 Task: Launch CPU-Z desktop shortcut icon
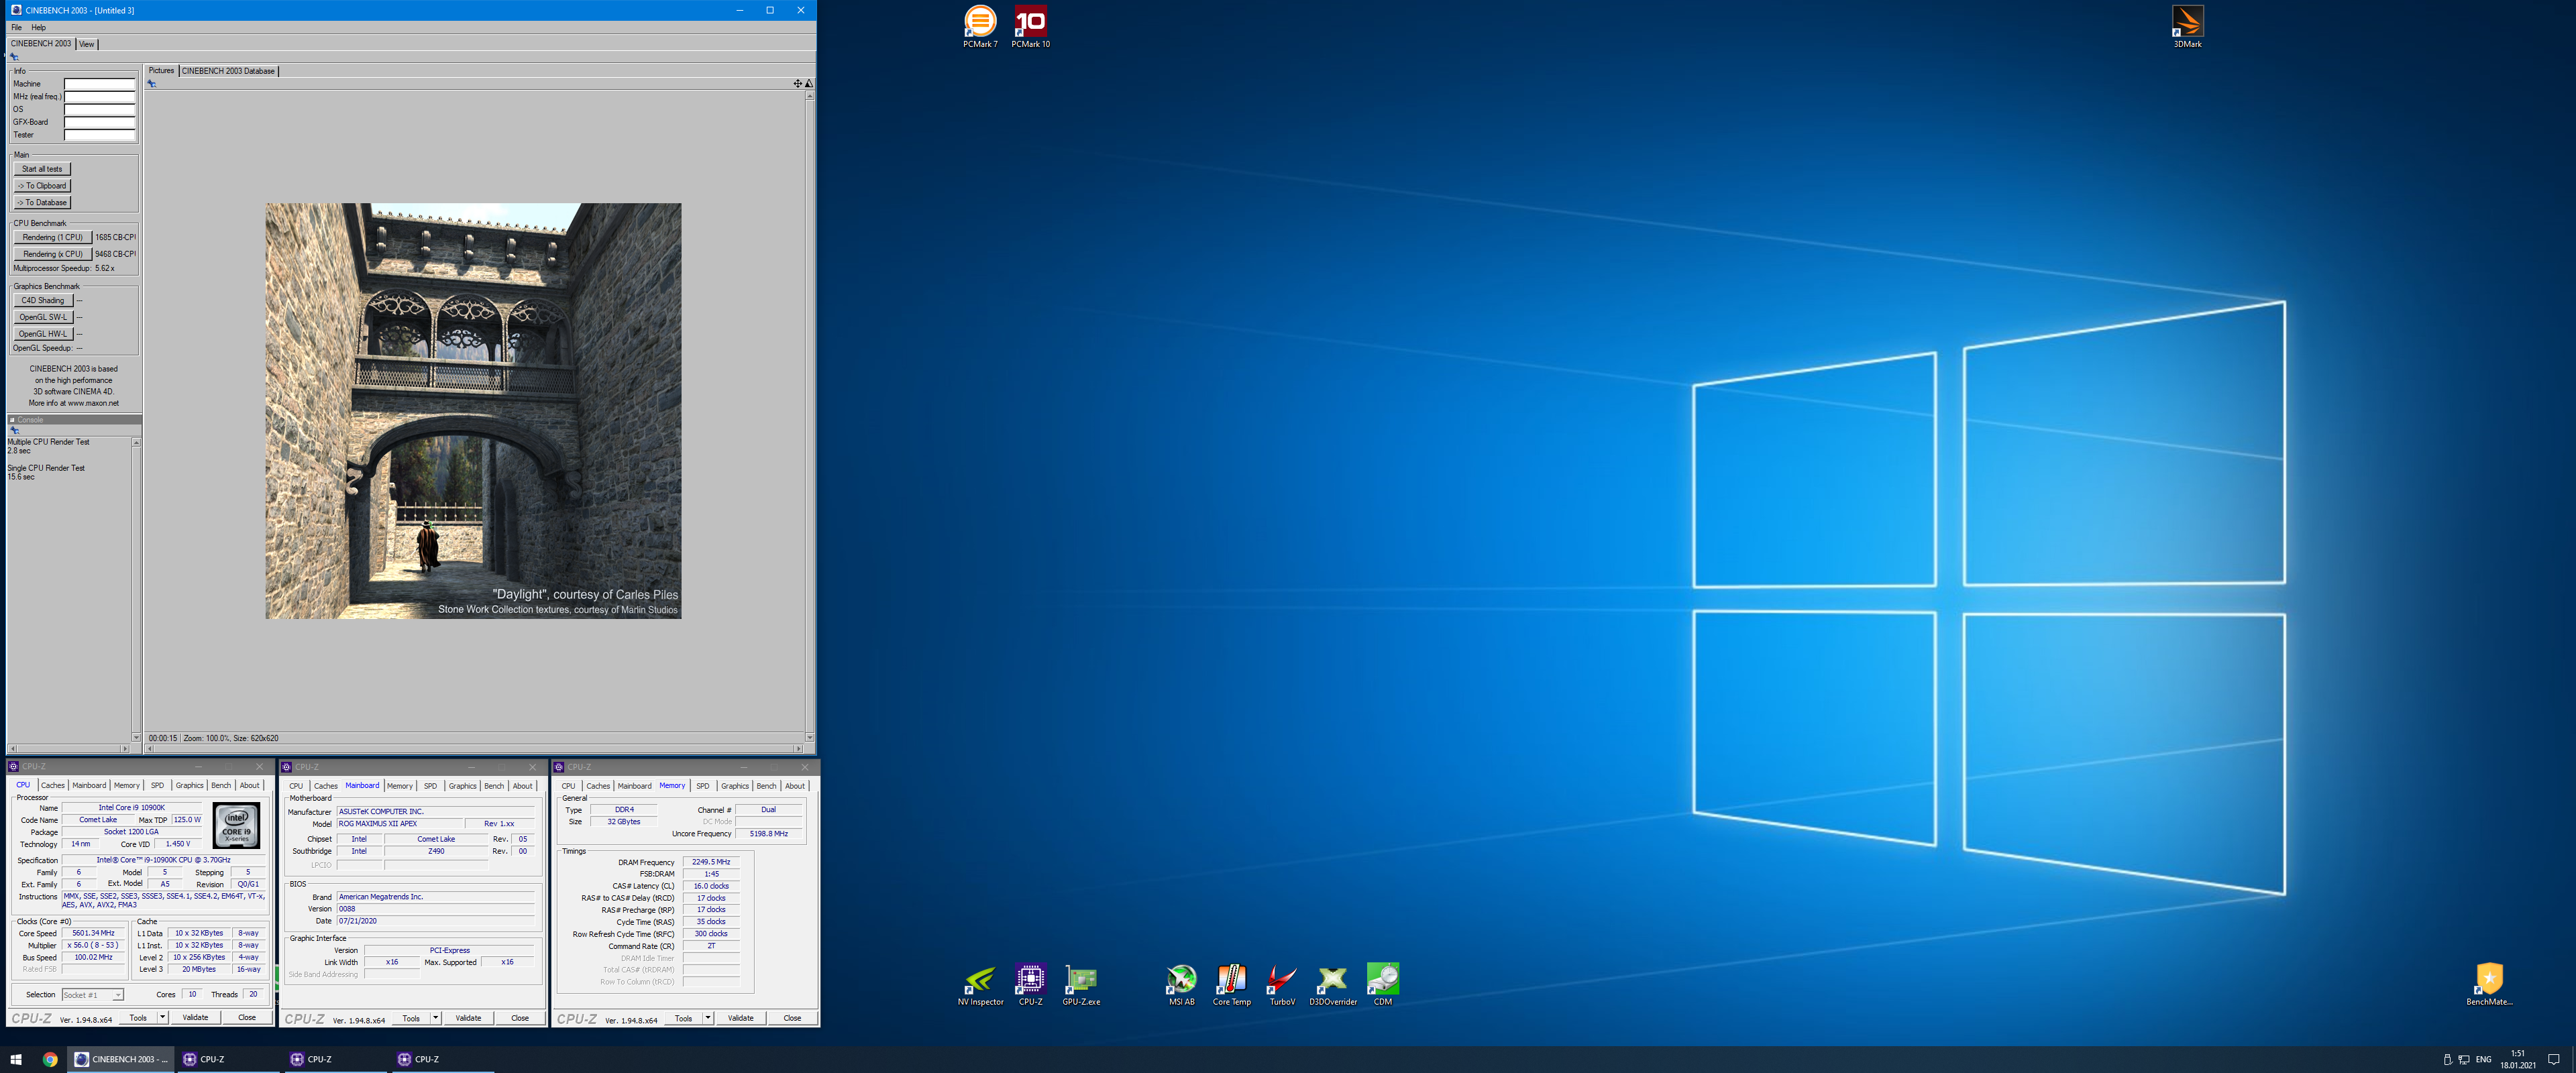tap(1030, 985)
